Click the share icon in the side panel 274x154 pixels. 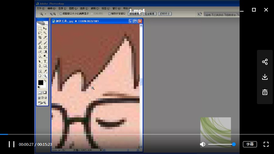point(265,62)
